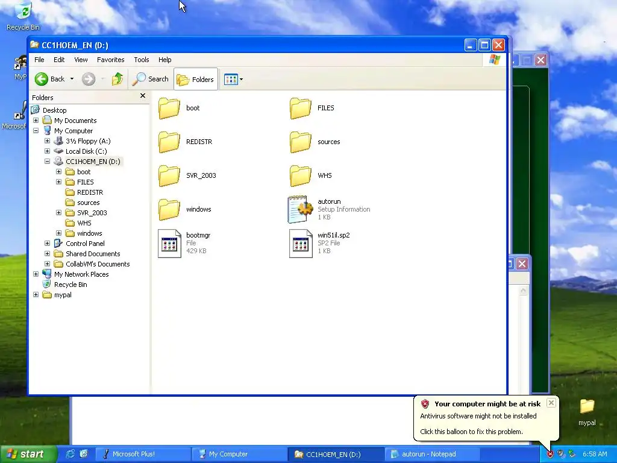Open the View menu
The height and width of the screenshot is (463, 617).
click(x=81, y=60)
